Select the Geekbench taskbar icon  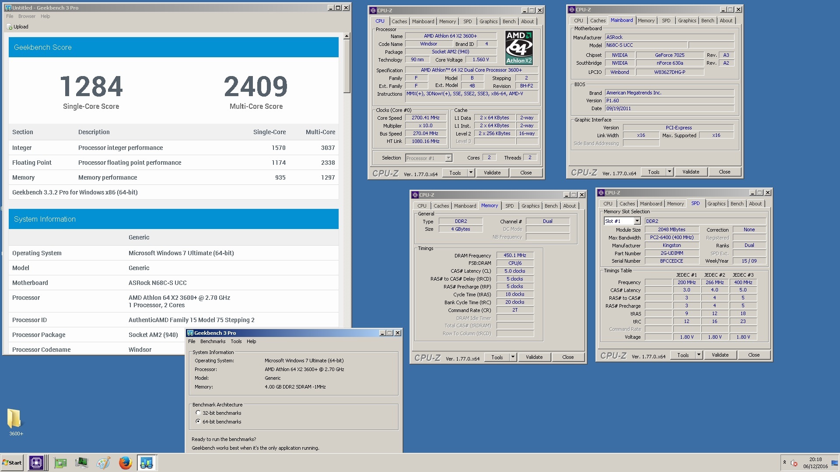point(147,462)
